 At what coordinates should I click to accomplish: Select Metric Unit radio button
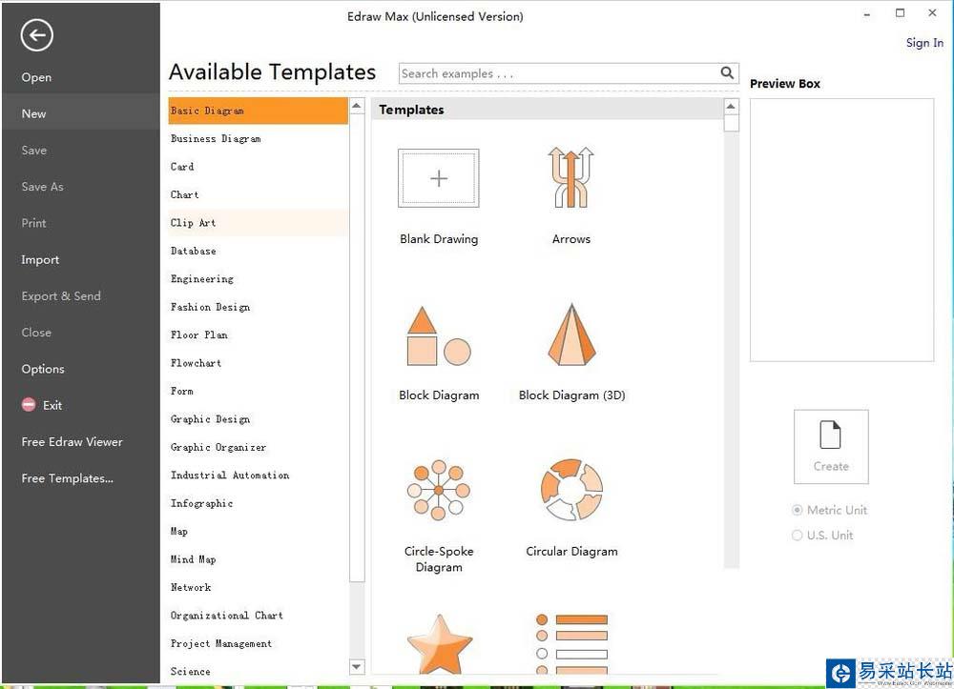(x=797, y=510)
